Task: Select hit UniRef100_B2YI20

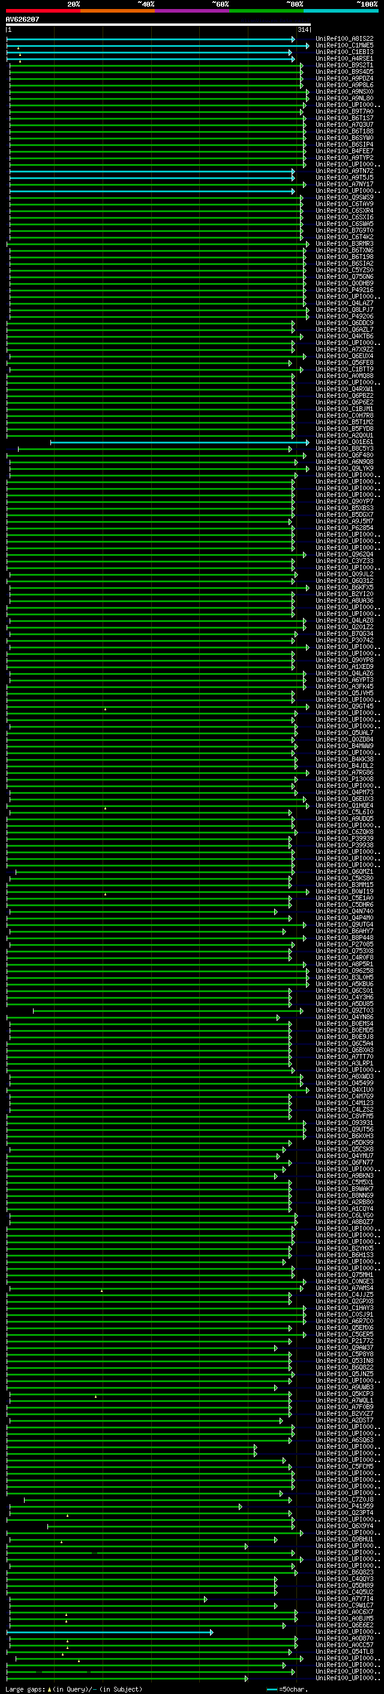Action: (344, 594)
